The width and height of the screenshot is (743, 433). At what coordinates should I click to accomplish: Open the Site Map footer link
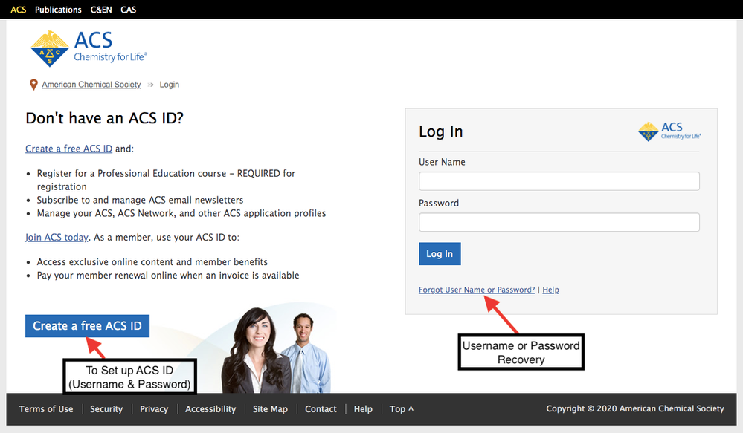(x=270, y=409)
